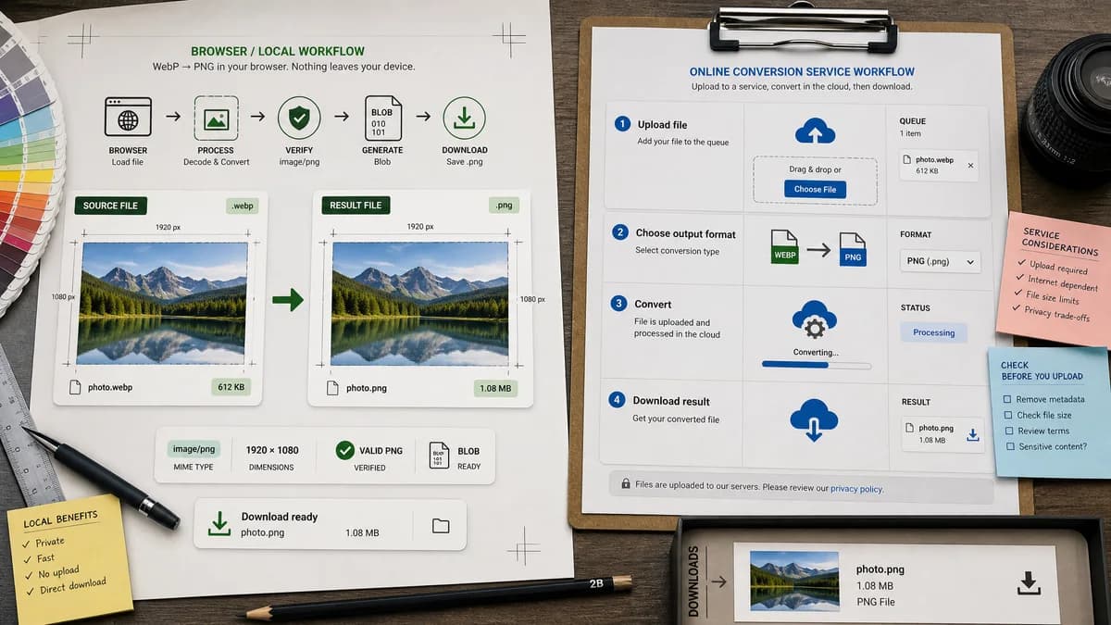The image size is (1111, 625).
Task: Click the cloud gear converting icon
Action: [815, 320]
